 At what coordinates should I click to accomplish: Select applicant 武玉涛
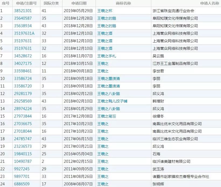point(158,169)
